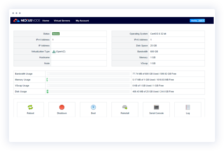Open the Serial Console terminal icon
The image size is (224, 151).
(x=156, y=107)
